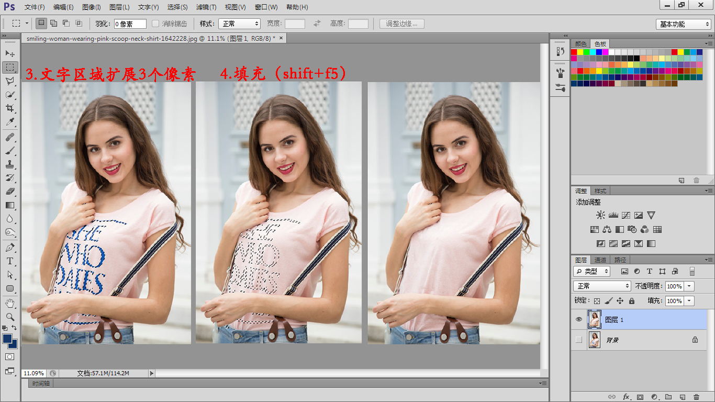Click the foreground color swatch

click(x=7, y=339)
